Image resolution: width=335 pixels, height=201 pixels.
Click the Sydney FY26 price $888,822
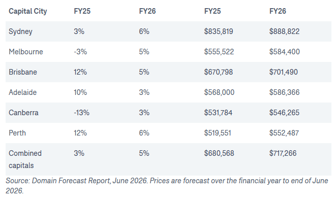285,31
